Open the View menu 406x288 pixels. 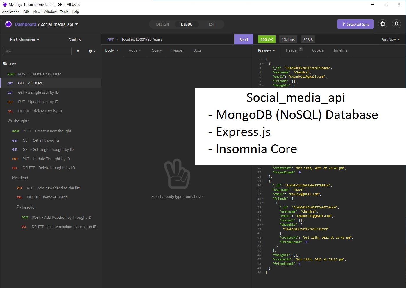point(37,12)
